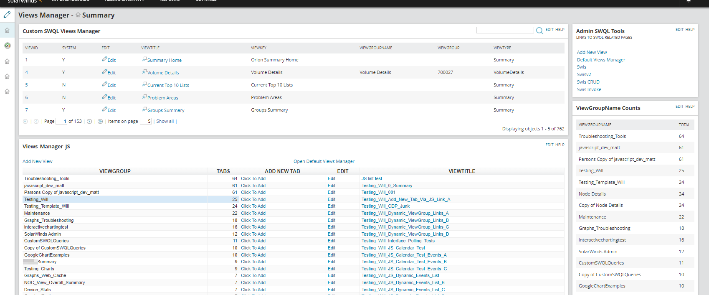Viewport: 709px width, 295px height.
Task: Click Open Default Views Manager link
Action: (x=324, y=161)
